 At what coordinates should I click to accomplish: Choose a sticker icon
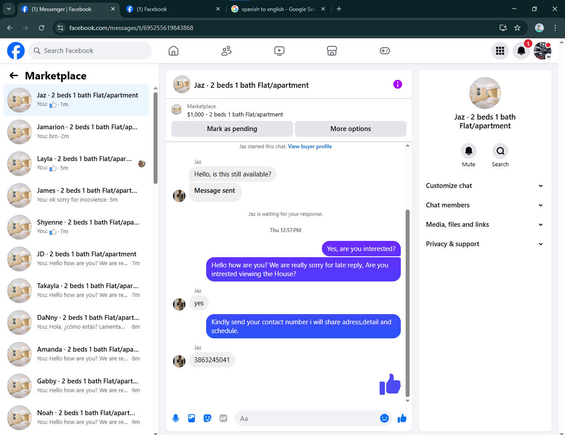[x=207, y=418]
